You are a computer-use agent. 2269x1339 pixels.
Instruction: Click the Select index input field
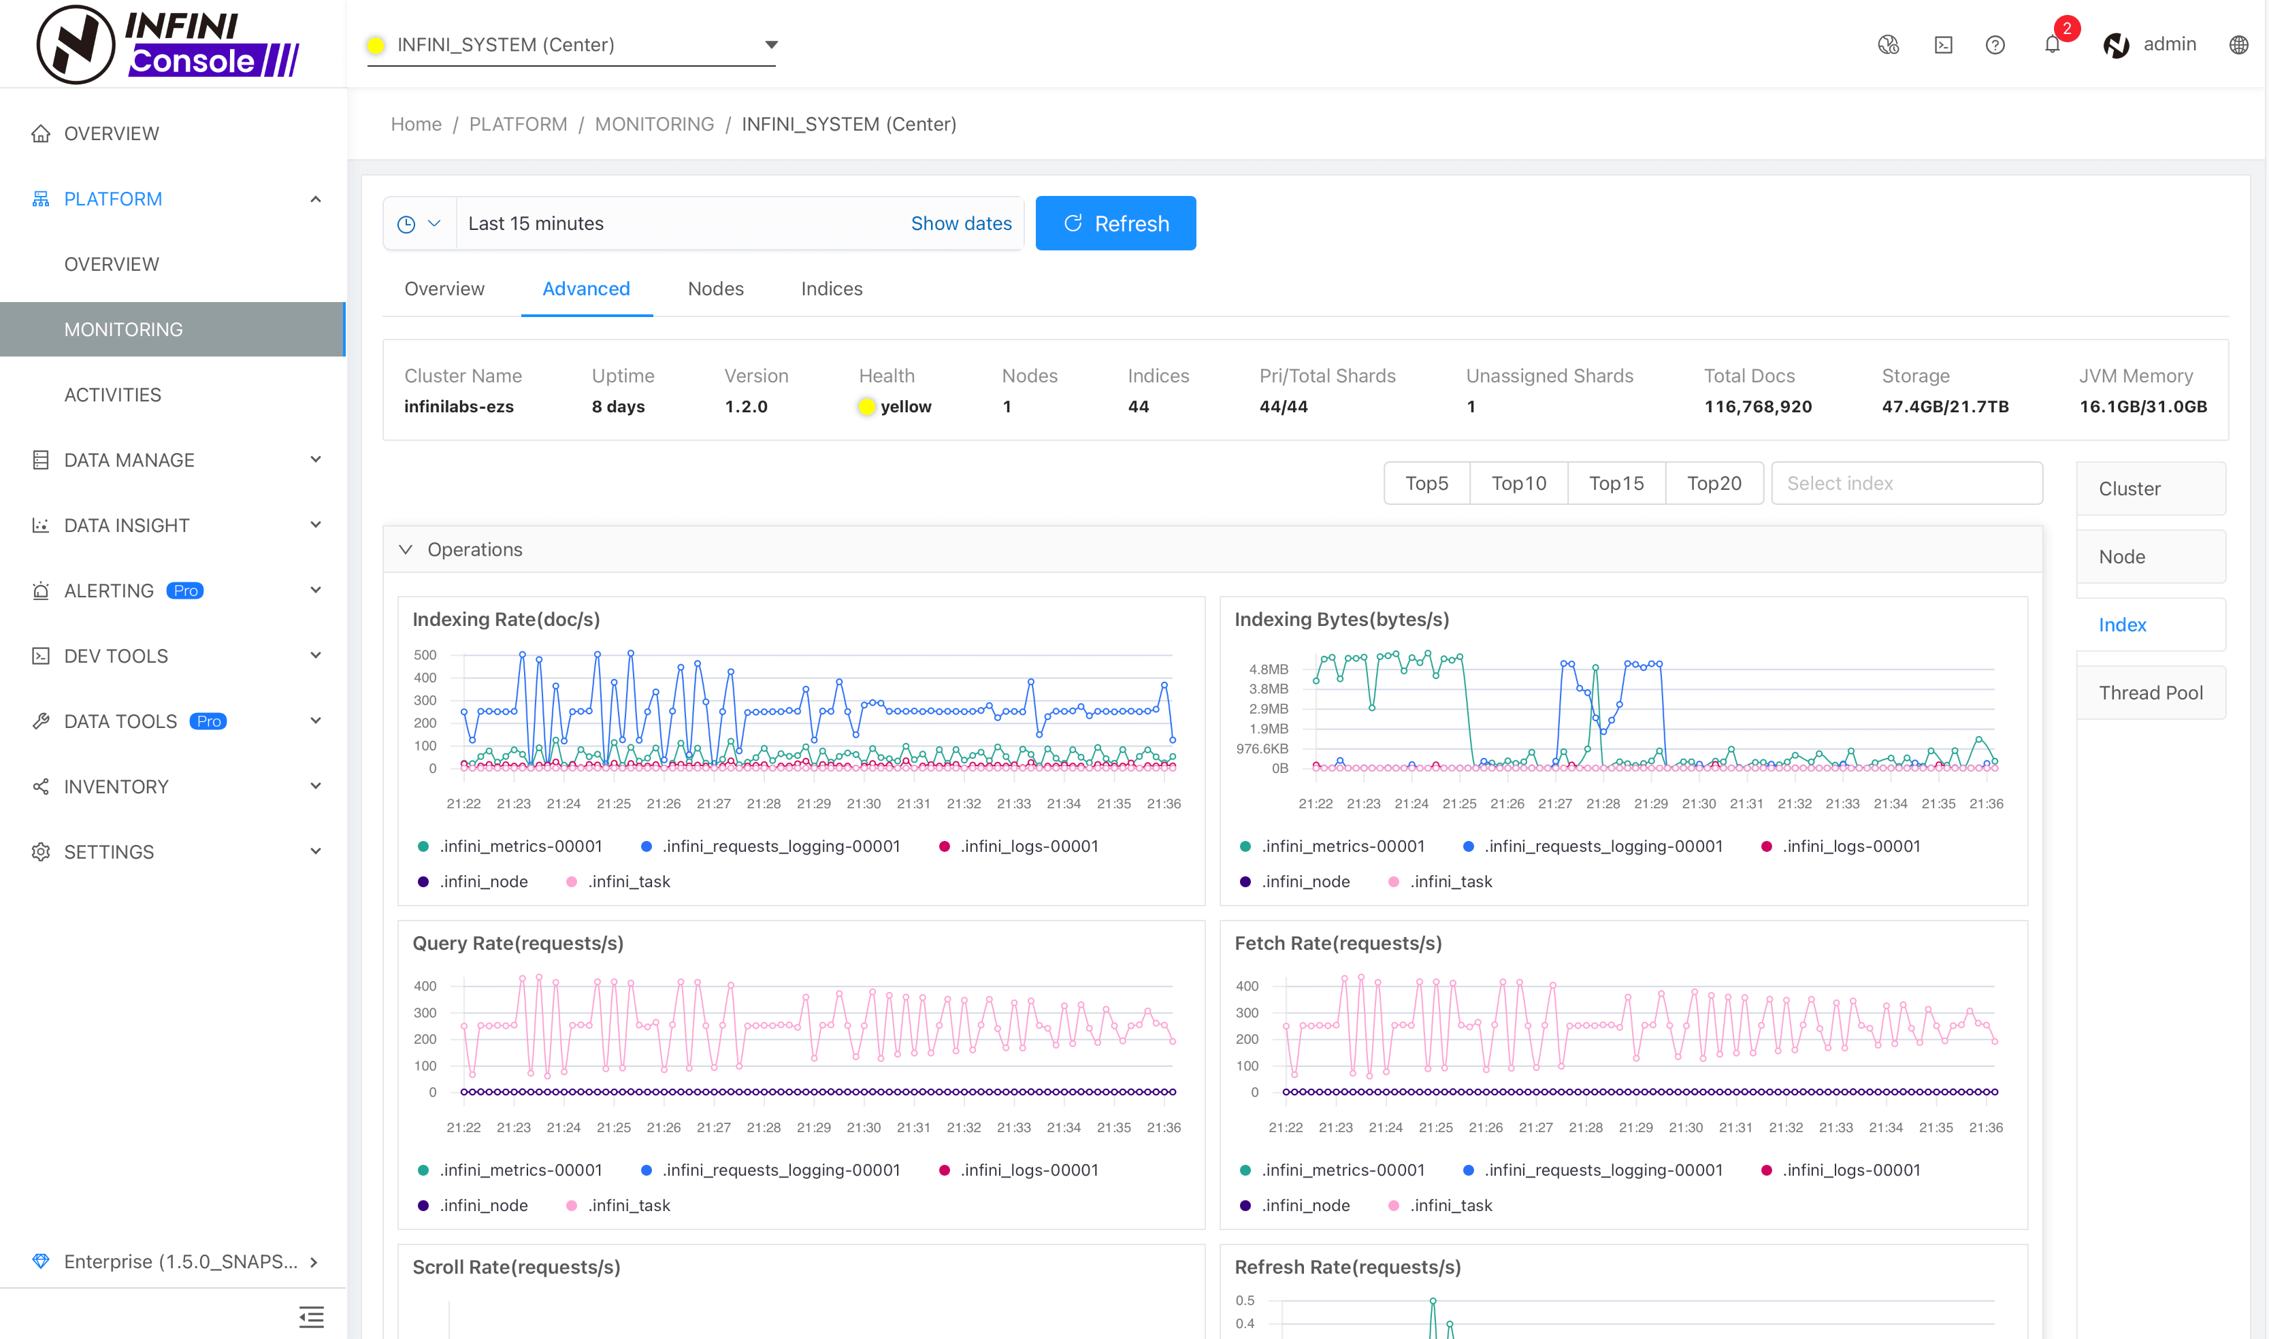coord(1906,484)
